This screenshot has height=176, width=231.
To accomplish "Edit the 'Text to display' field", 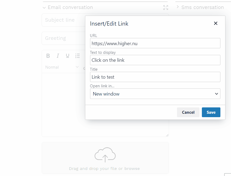I will click(155, 60).
